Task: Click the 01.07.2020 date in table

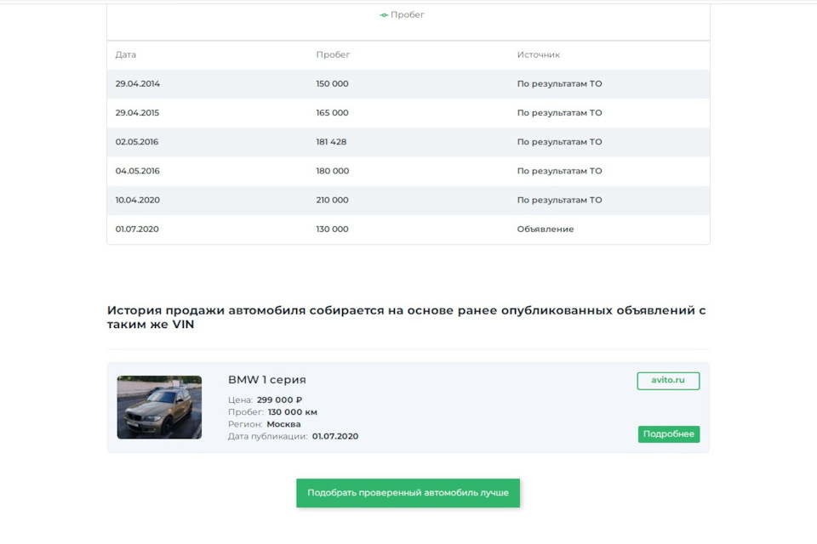Action: coord(138,229)
